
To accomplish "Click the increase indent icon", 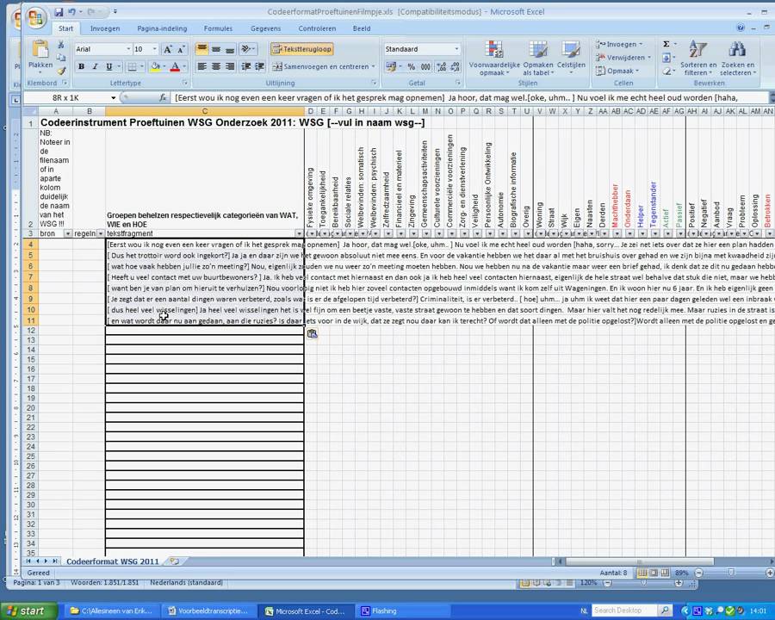I will pyautogui.click(x=259, y=66).
